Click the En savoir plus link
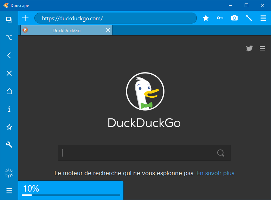 point(215,173)
